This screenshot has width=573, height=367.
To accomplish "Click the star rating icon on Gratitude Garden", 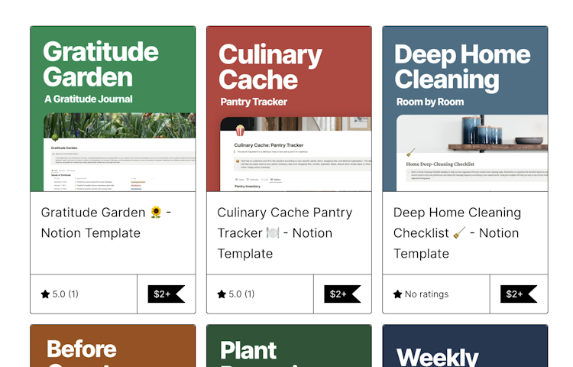I will pyautogui.click(x=45, y=294).
